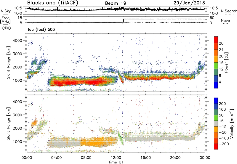237x164 pixels.
Task: Click the "18" frequency axis tick
Action: (20, 18)
